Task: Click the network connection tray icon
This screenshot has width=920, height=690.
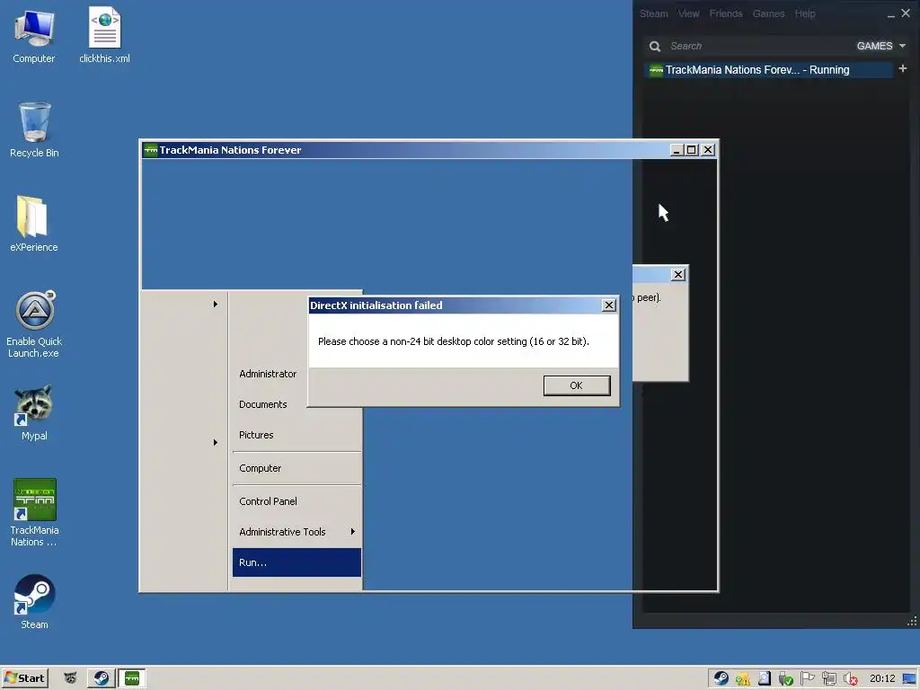Action: [829, 679]
